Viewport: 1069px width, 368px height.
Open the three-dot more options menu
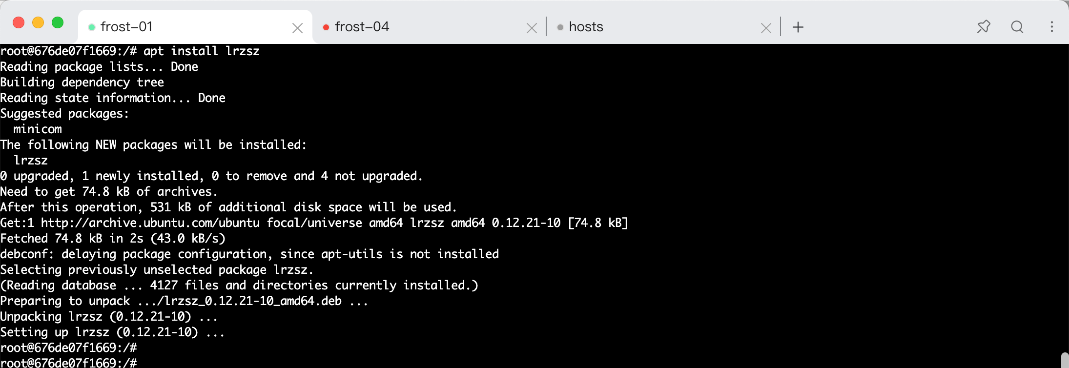click(1052, 27)
